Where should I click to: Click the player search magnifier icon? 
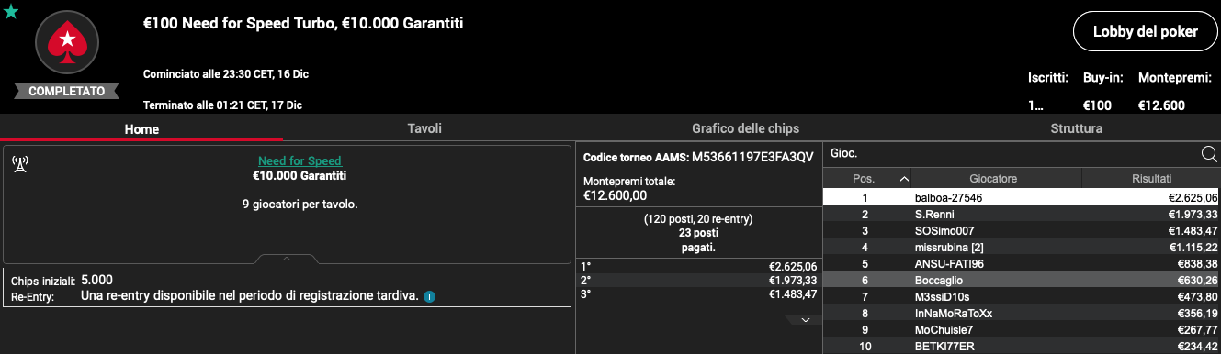click(1209, 154)
